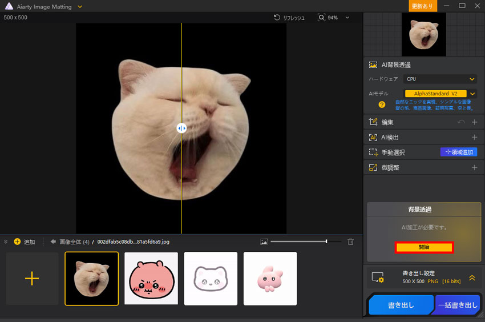Click the before/after split handle on the image
The height and width of the screenshot is (322, 485).
point(181,128)
